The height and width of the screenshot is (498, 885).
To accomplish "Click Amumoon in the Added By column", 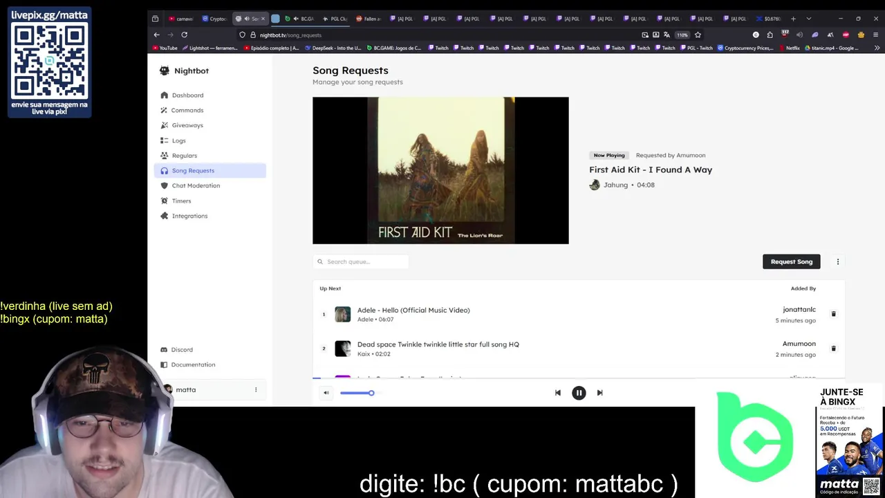I will click(799, 344).
